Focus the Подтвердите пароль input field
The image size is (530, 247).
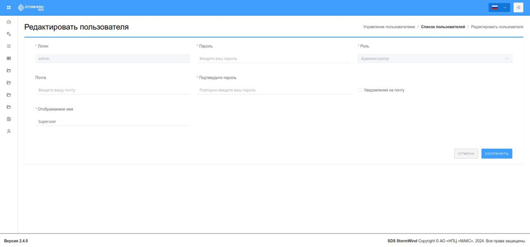[x=274, y=90]
